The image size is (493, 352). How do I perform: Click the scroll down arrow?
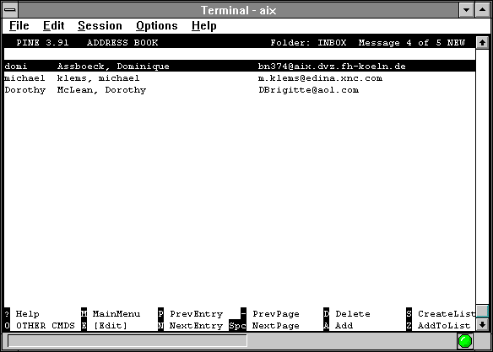click(482, 325)
